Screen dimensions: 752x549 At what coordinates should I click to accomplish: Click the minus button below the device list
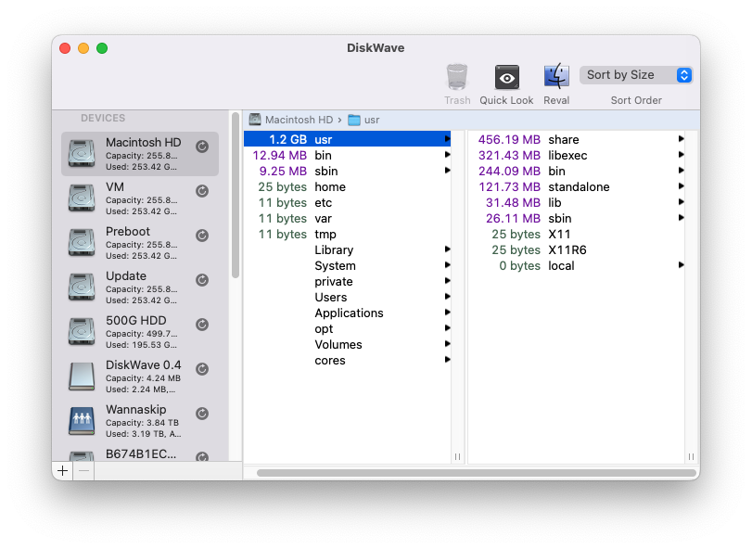point(84,470)
